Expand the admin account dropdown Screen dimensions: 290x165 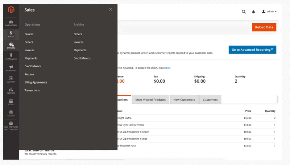tap(269, 11)
